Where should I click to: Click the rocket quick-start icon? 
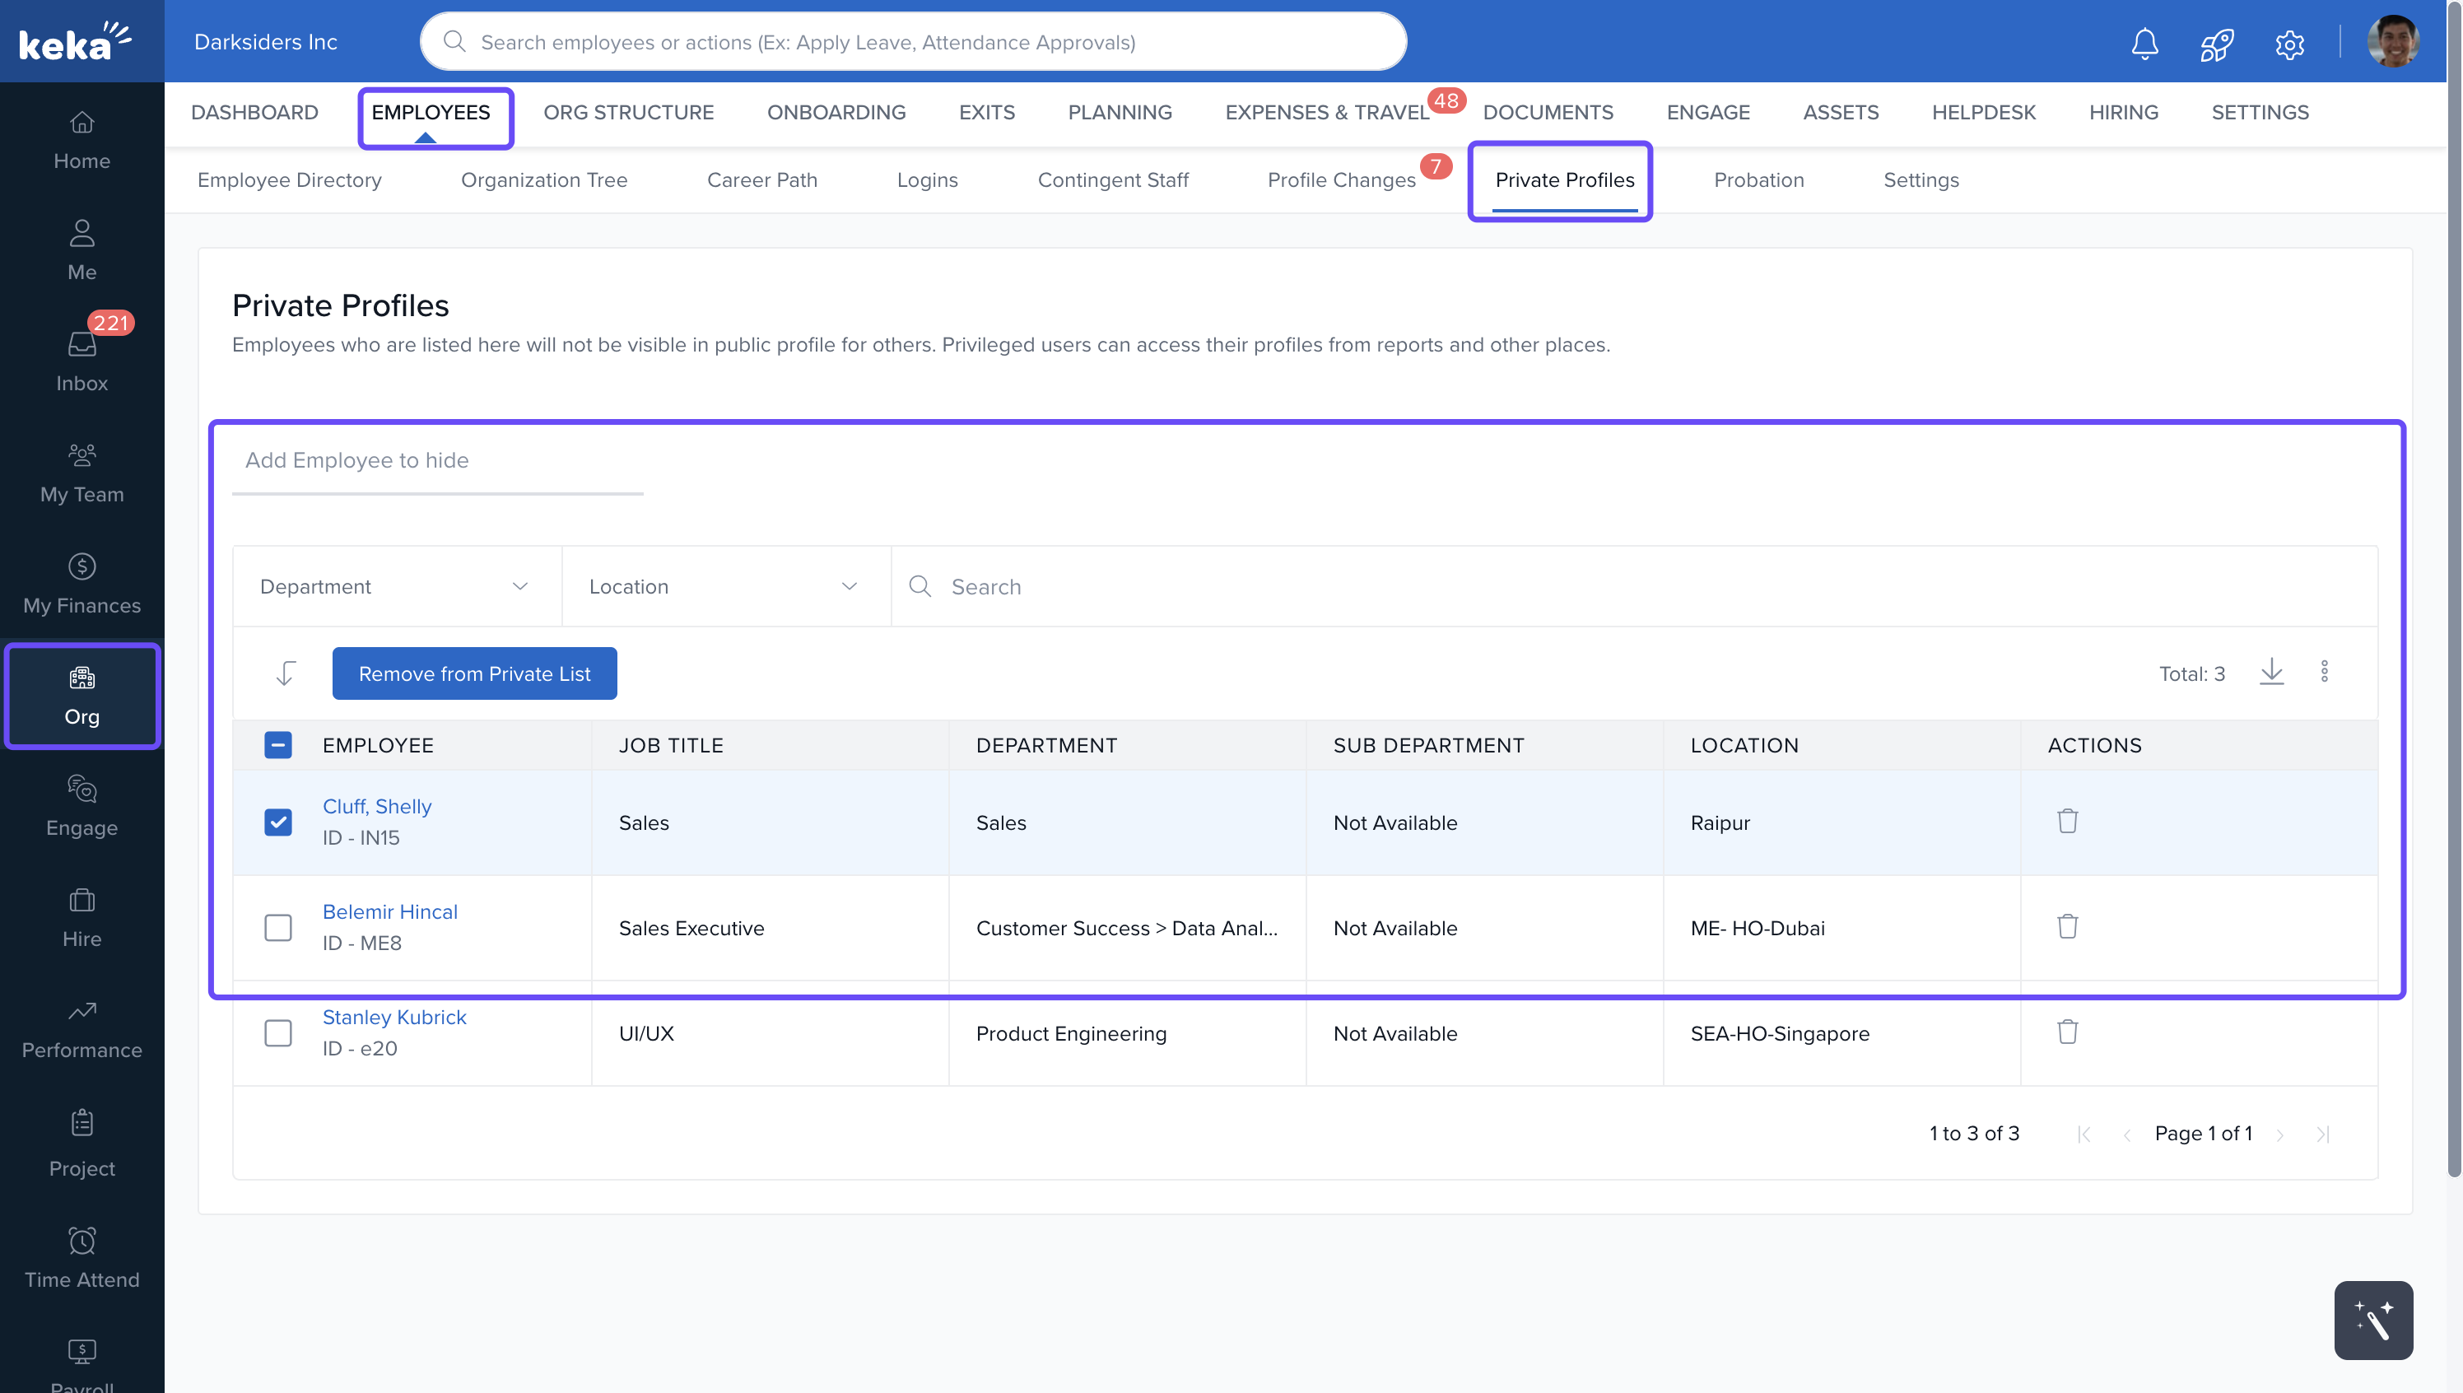[x=2216, y=43]
